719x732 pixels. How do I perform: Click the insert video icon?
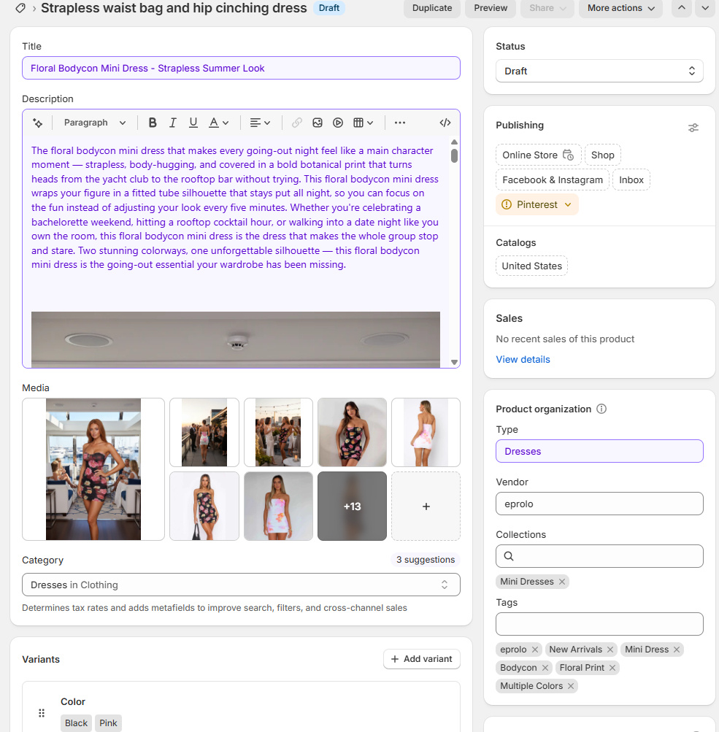click(338, 123)
